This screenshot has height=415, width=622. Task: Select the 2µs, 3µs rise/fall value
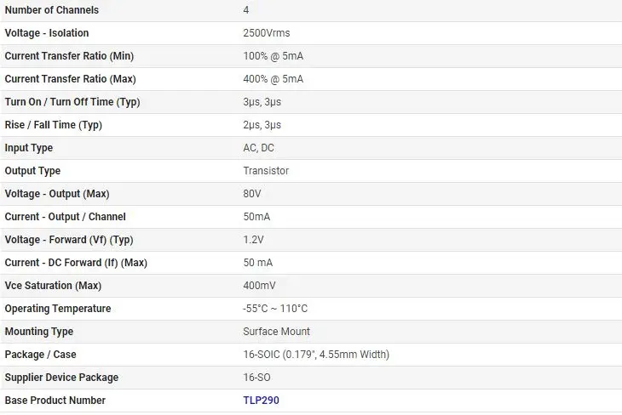[262, 125]
